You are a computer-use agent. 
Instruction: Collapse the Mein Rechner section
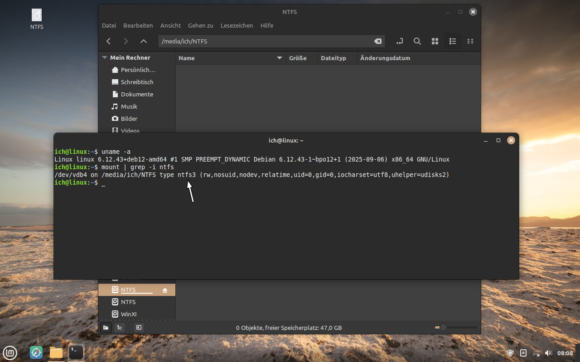pos(105,58)
